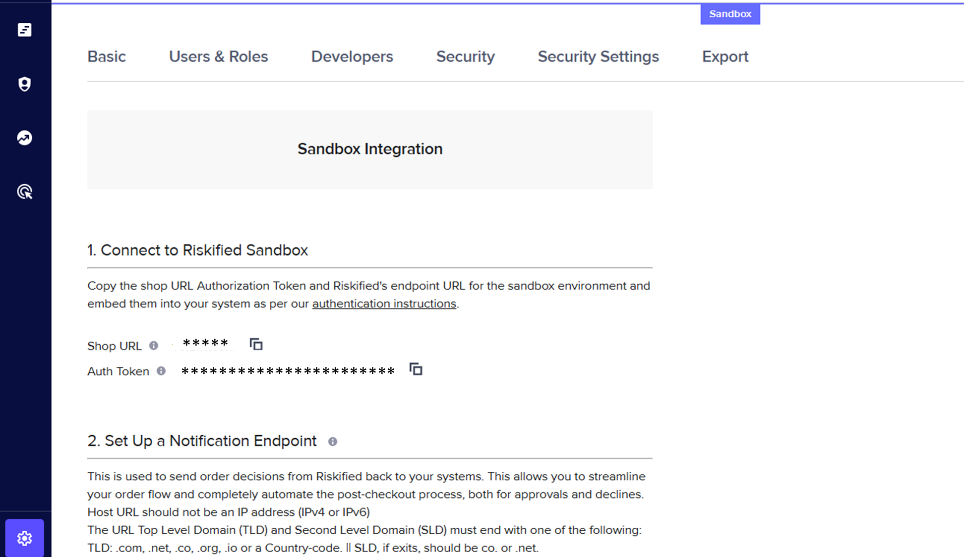Image resolution: width=964 pixels, height=557 pixels.
Task: Click info icon next to Shop URL
Action: (x=154, y=346)
